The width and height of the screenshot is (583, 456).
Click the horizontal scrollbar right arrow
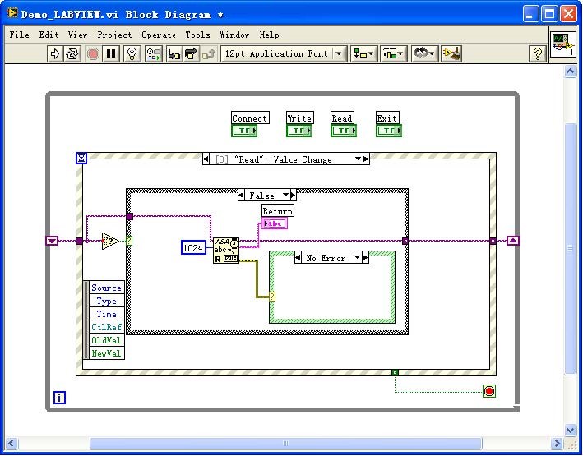[x=557, y=443]
